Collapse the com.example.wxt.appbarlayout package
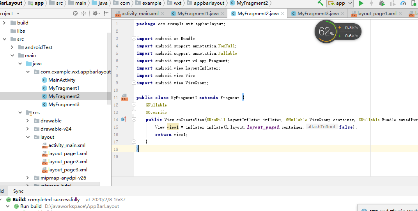 tap(28, 72)
